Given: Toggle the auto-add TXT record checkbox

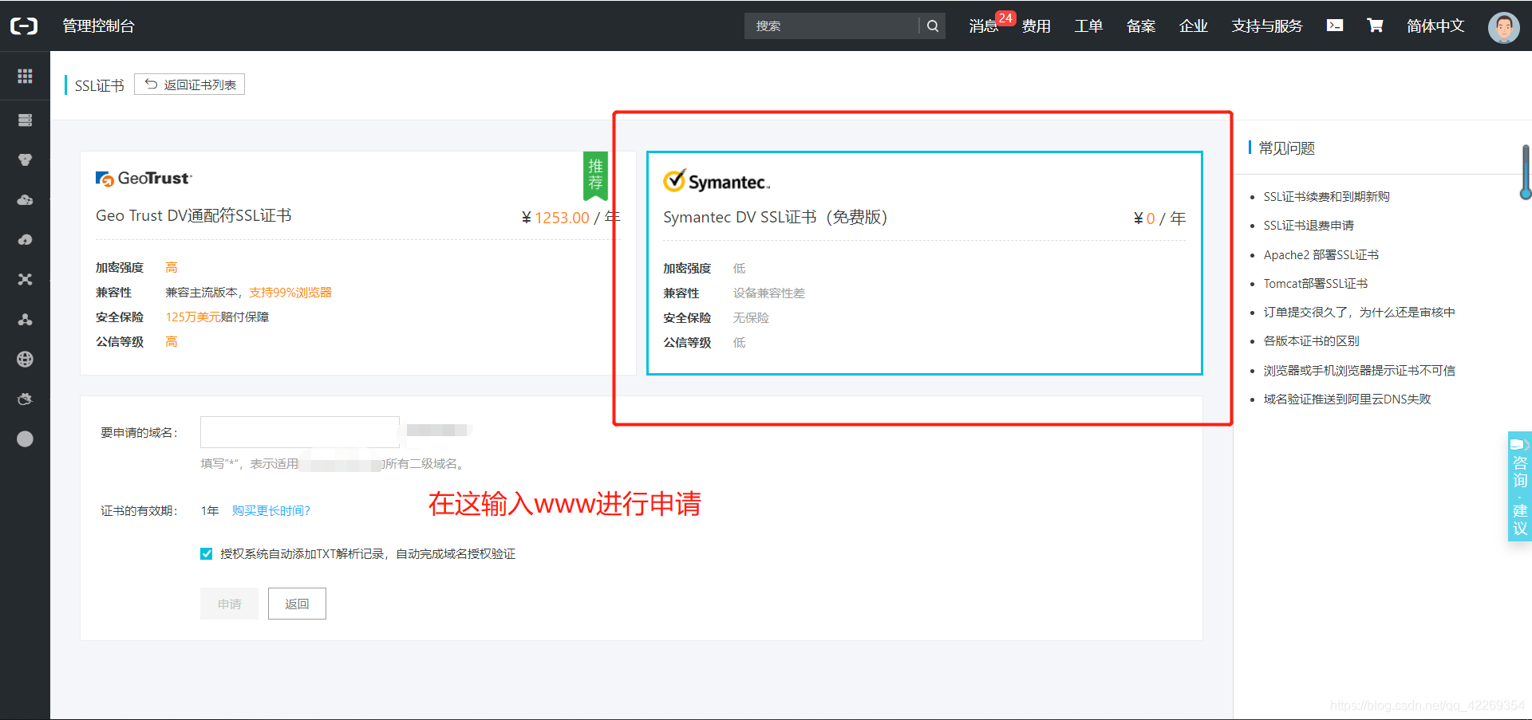Looking at the screenshot, I should 207,553.
